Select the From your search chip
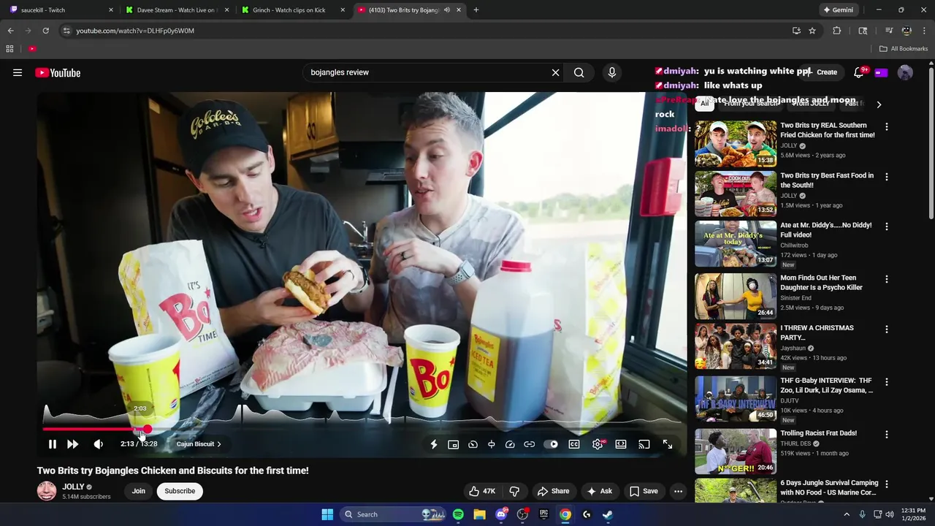 coord(752,104)
